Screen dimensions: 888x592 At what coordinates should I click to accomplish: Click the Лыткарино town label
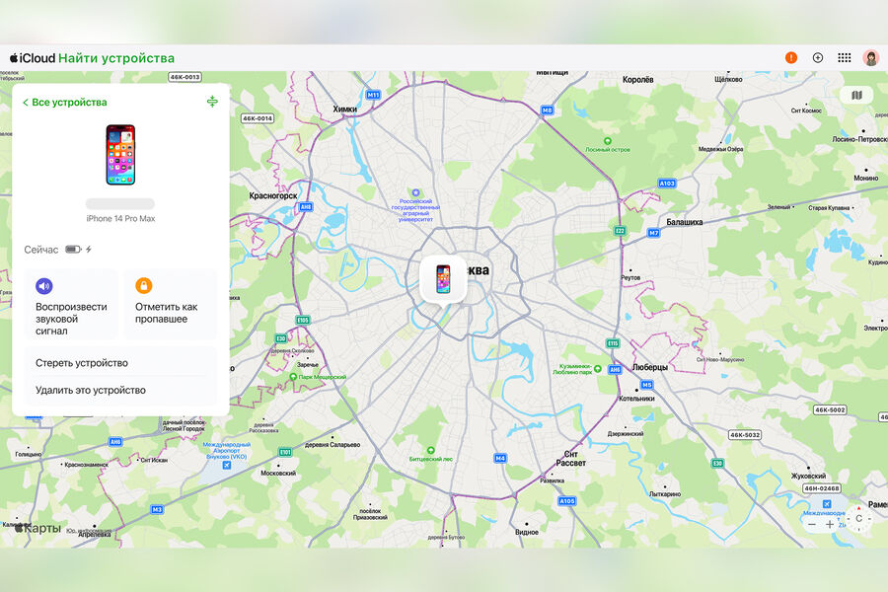(665, 494)
